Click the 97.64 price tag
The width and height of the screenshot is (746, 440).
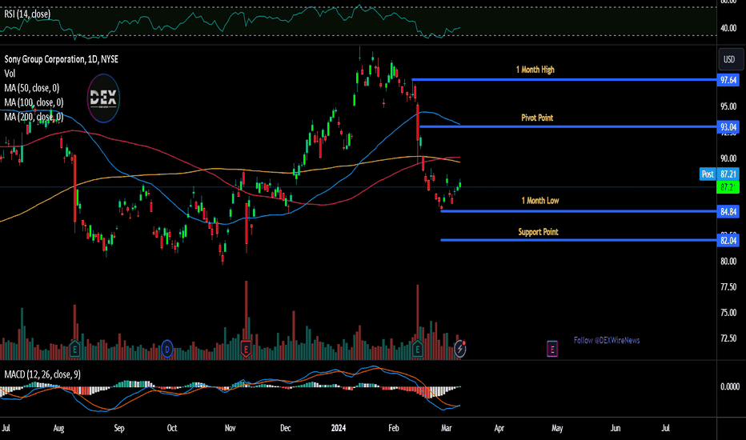point(728,80)
